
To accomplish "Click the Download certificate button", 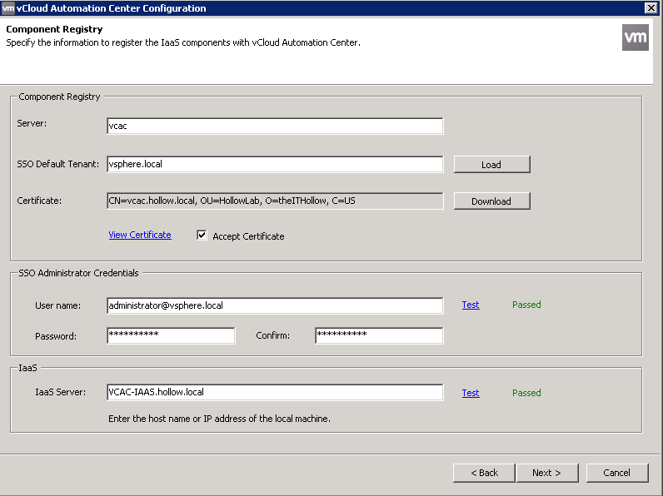I will tap(491, 201).
